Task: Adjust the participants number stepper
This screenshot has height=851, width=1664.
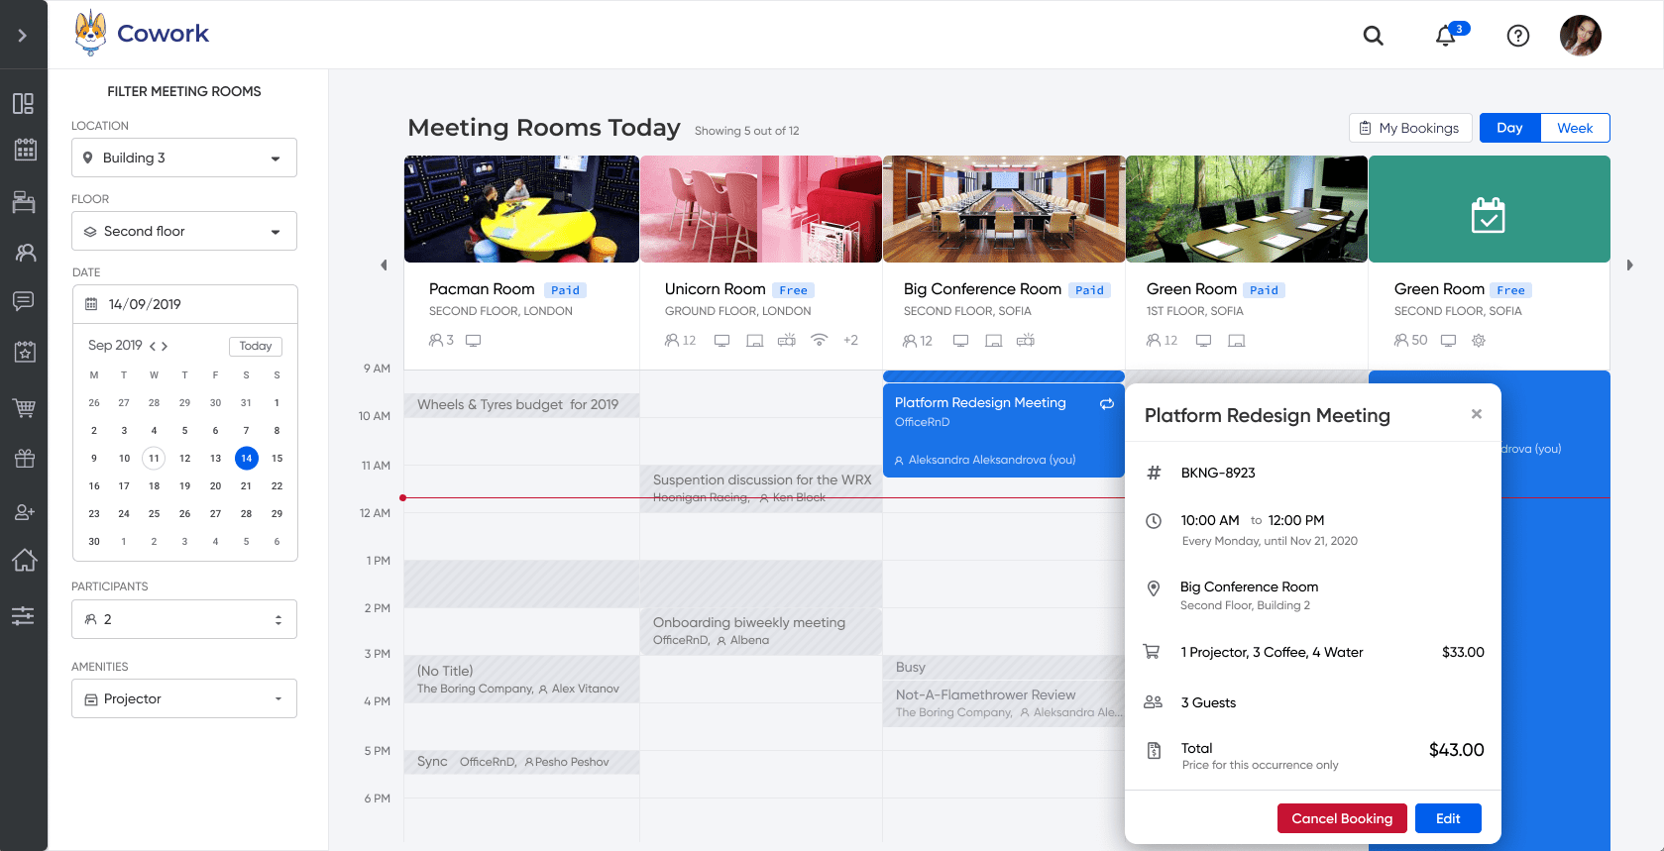Action: click(277, 619)
